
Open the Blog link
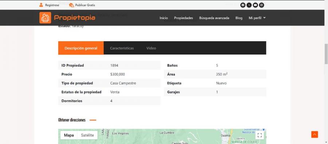coord(239,18)
